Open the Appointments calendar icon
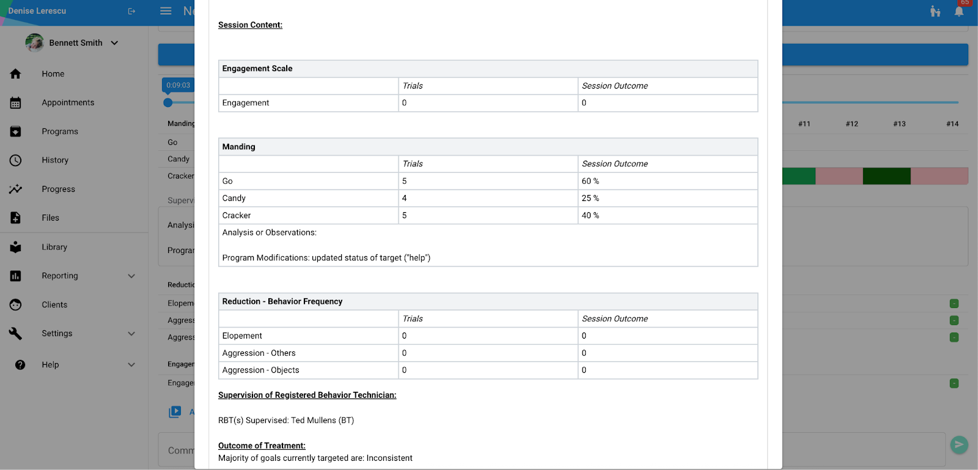 (x=15, y=103)
